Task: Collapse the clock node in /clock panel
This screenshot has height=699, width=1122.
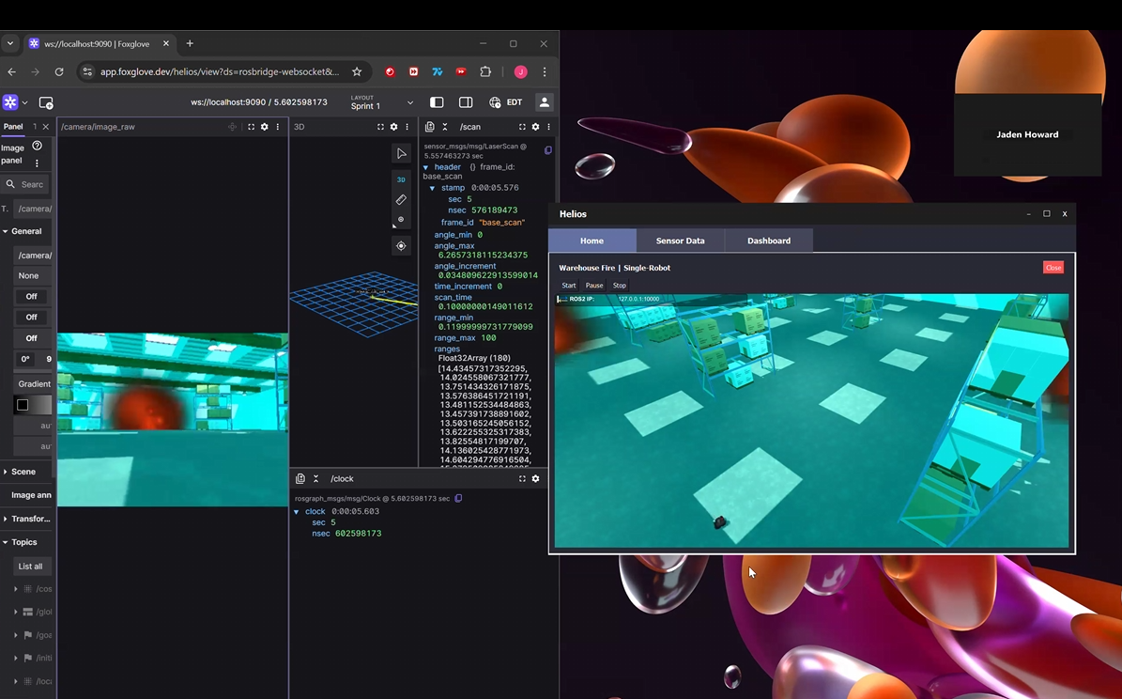Action: click(x=297, y=512)
